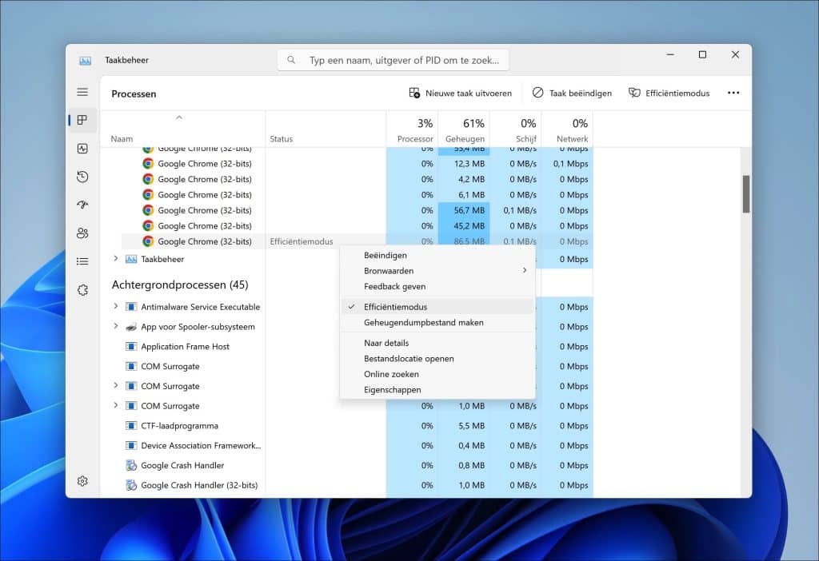The height and width of the screenshot is (561, 819).
Task: Open the Prestaties performance graph page
Action: (x=82, y=149)
